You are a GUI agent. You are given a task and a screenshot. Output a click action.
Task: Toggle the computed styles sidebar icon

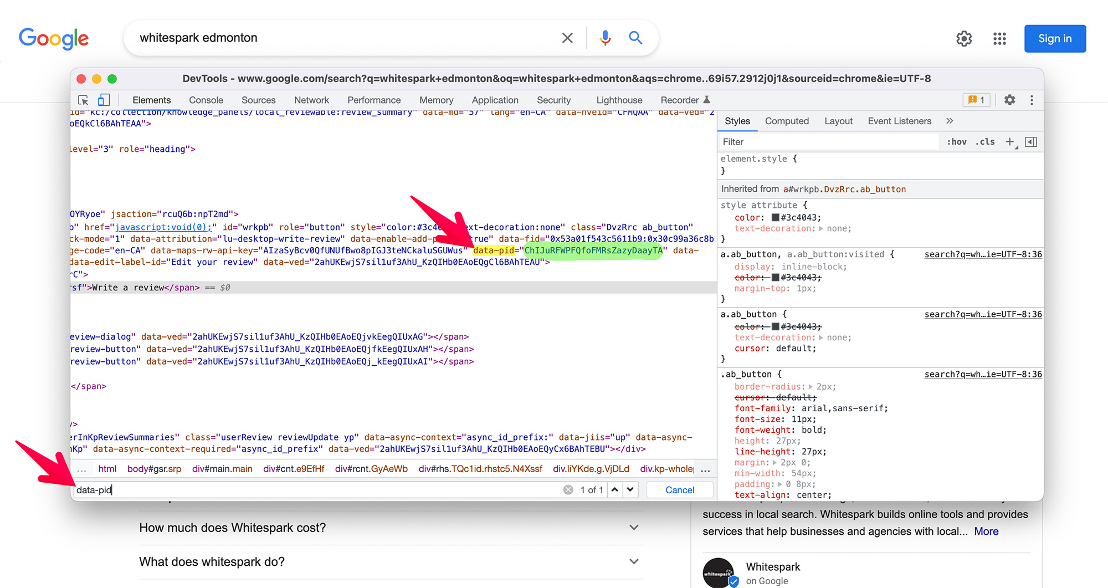coord(1031,142)
